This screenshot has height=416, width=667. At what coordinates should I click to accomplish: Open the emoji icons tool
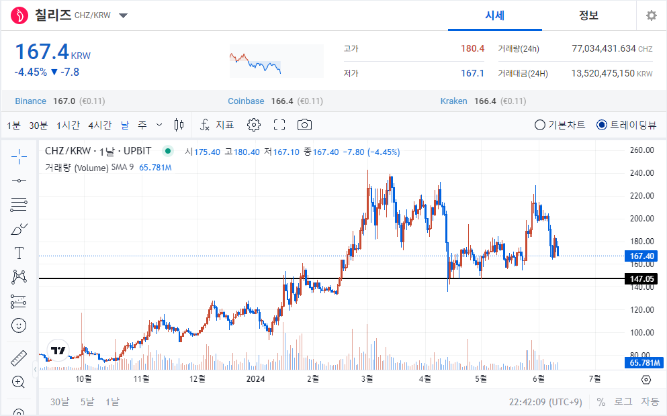(19, 325)
